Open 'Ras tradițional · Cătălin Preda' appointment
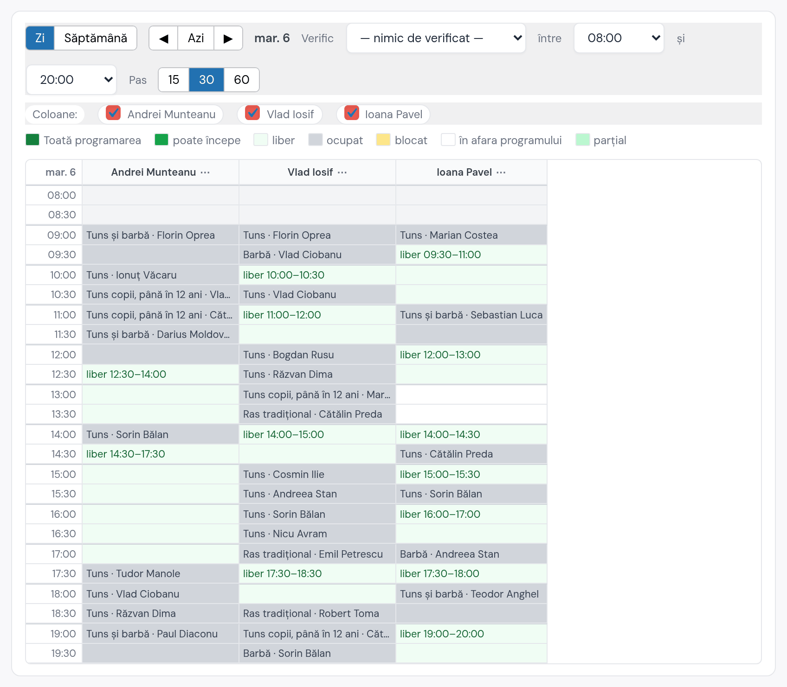The height and width of the screenshot is (687, 787). point(317,414)
